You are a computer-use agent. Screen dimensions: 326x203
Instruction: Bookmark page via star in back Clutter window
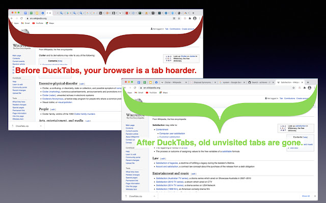click(179, 18)
